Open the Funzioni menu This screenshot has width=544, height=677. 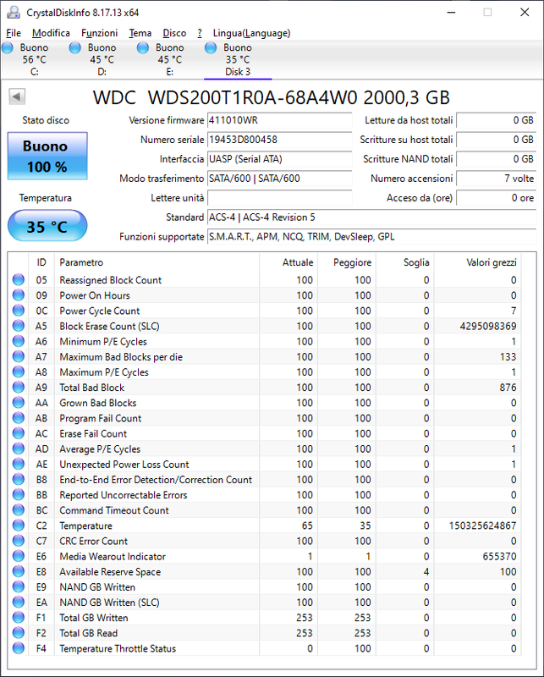(99, 33)
